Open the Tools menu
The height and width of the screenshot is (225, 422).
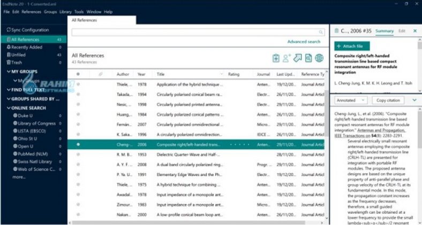(x=79, y=12)
